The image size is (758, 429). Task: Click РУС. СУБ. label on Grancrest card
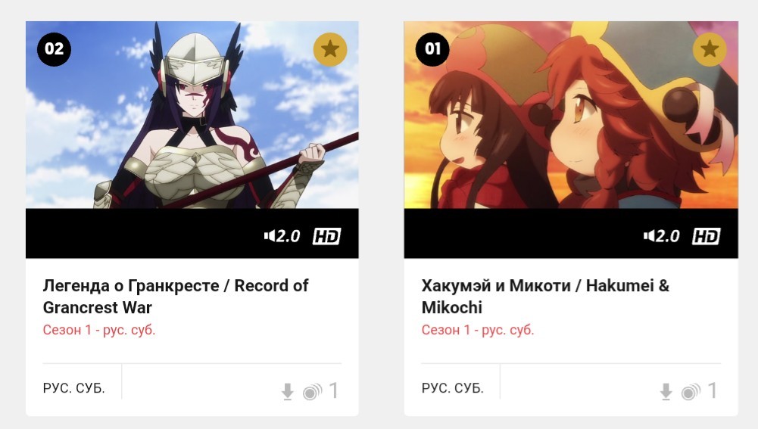coord(74,388)
